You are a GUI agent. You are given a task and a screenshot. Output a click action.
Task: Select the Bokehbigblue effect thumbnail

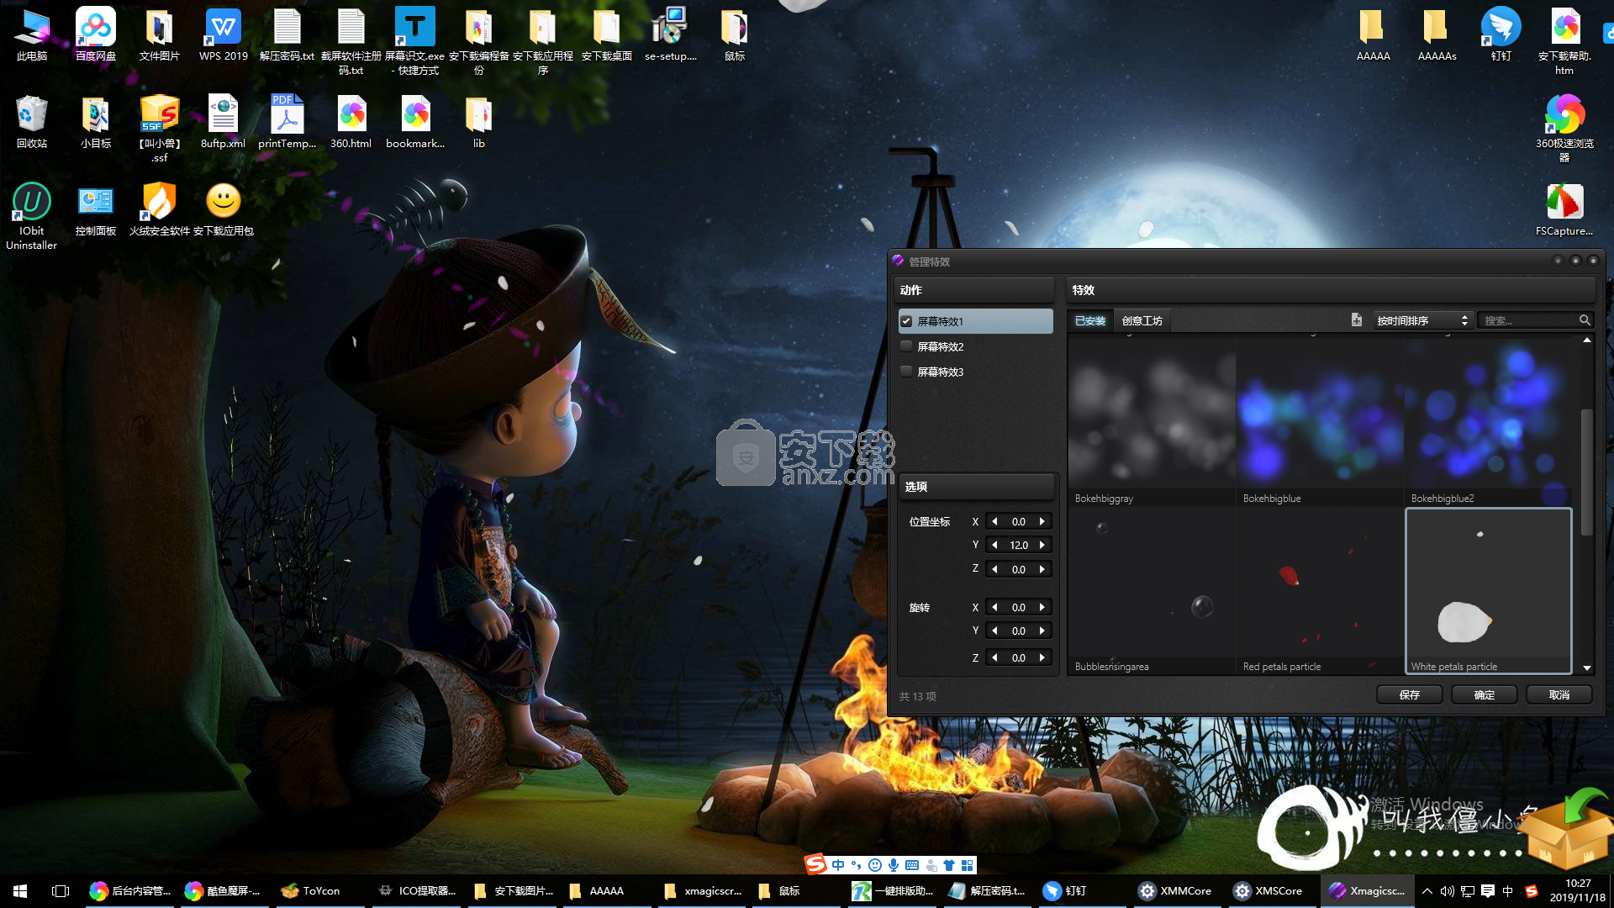click(x=1320, y=421)
